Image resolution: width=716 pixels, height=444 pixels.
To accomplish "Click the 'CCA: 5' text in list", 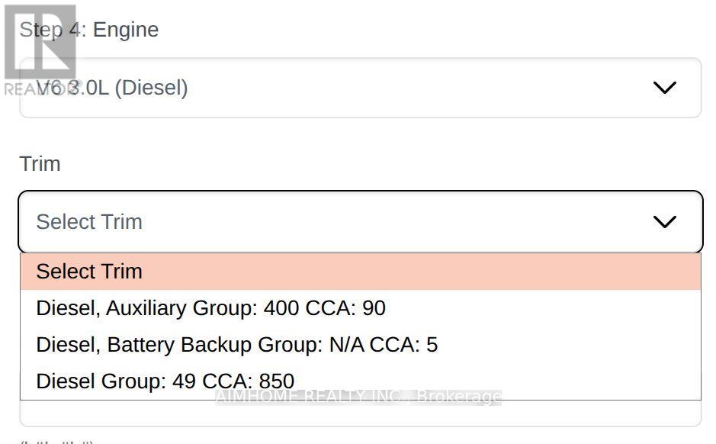I will tap(403, 345).
